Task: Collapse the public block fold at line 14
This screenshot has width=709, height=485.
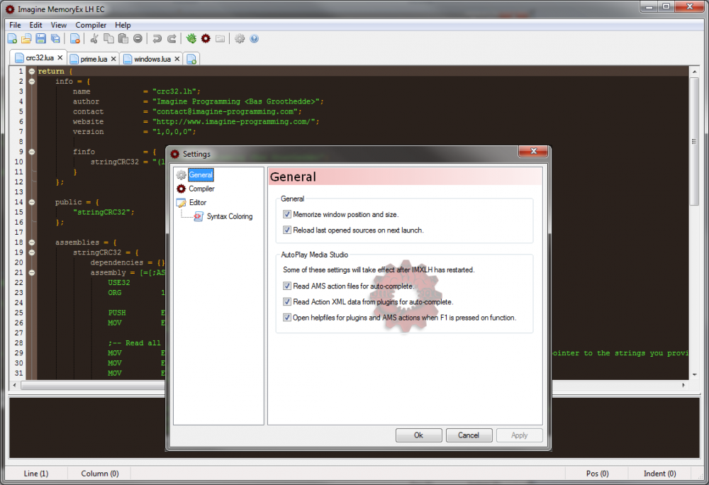Action: tap(32, 202)
